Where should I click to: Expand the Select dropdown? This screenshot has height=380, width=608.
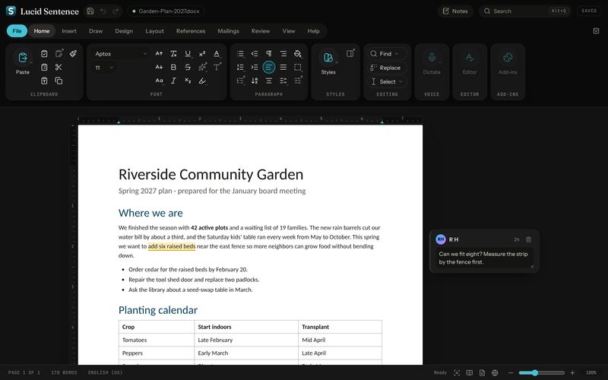(x=387, y=81)
